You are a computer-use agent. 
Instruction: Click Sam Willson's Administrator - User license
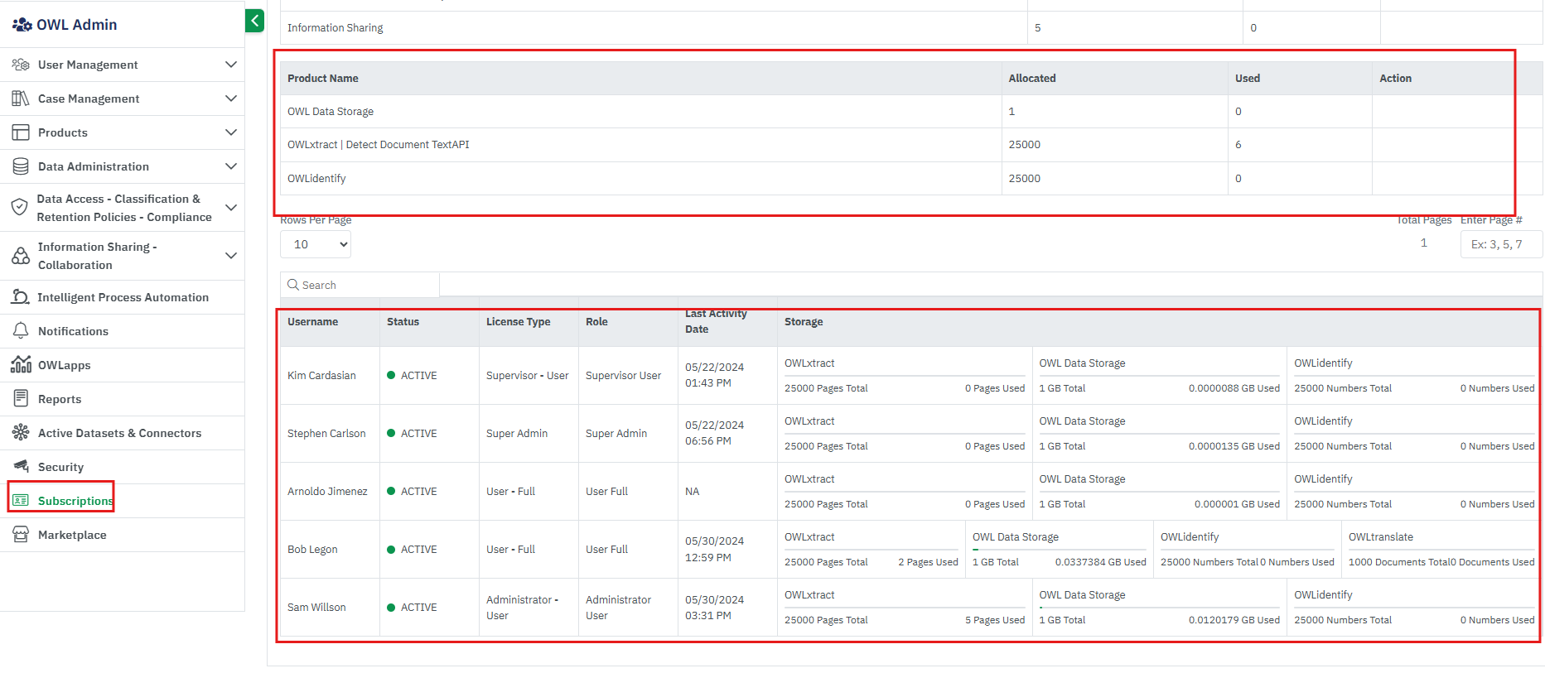pyautogui.click(x=523, y=608)
